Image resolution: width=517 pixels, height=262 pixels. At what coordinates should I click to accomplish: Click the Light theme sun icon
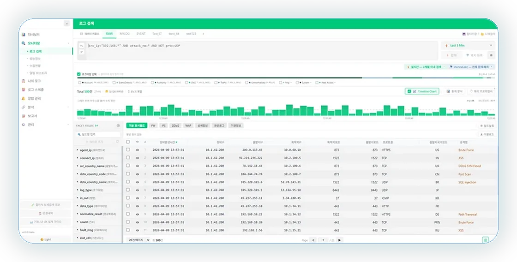click(42, 239)
